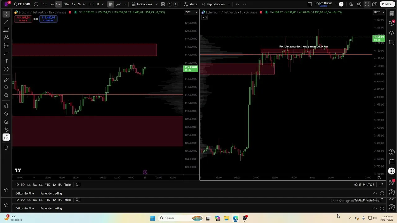Take a chart snapshot with camera icon

(375, 4)
